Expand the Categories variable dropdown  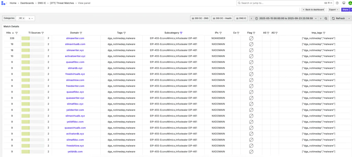coord(33,18)
